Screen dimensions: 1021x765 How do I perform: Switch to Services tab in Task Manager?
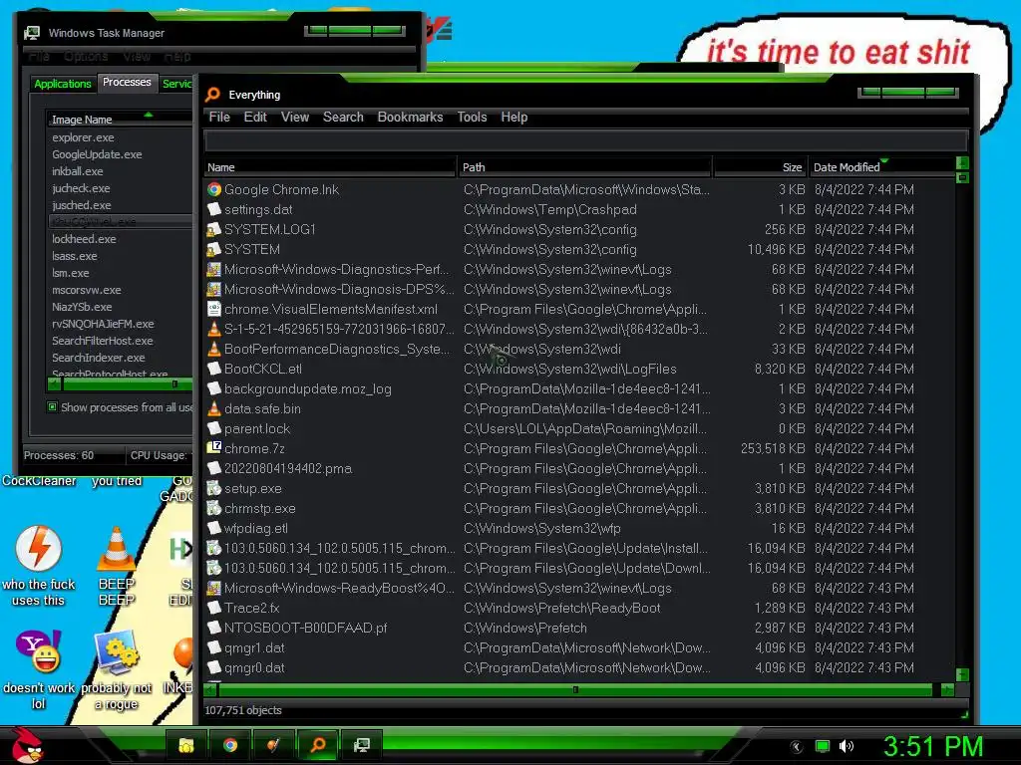tap(176, 84)
